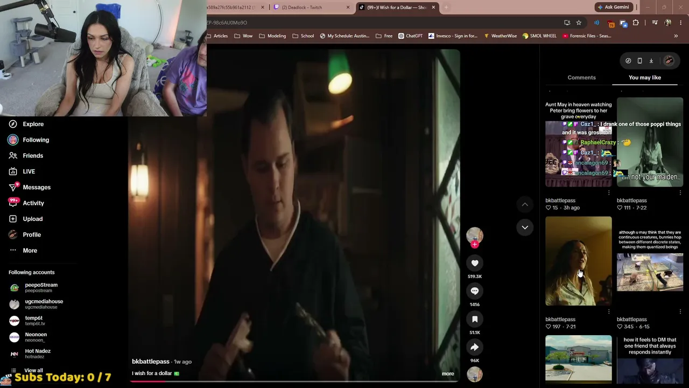Open the Activity notifications

[x=26, y=203]
